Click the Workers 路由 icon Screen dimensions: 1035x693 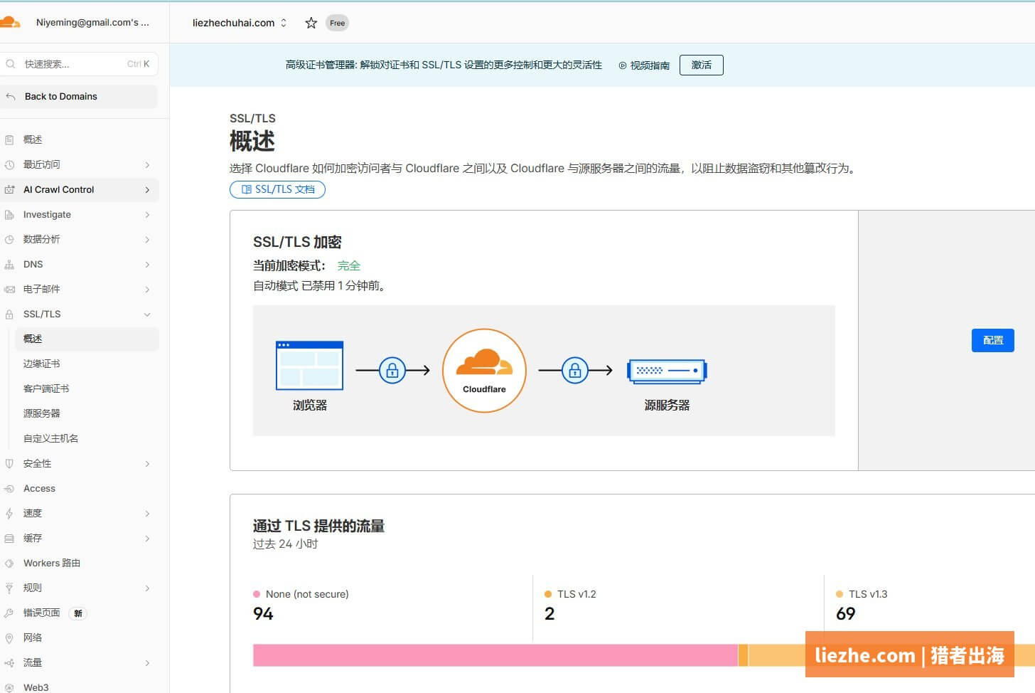9,563
